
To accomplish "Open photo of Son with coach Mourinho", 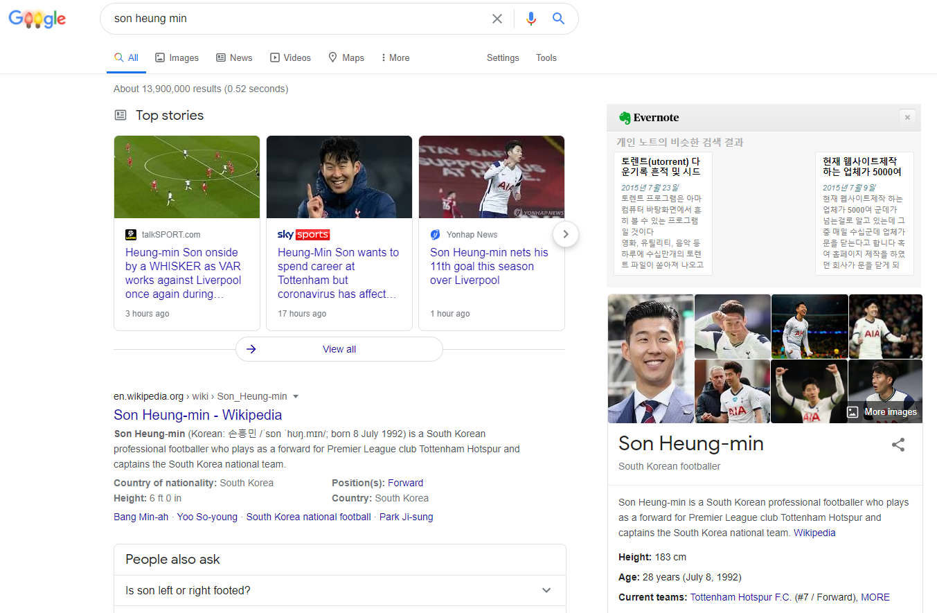I will click(x=732, y=391).
